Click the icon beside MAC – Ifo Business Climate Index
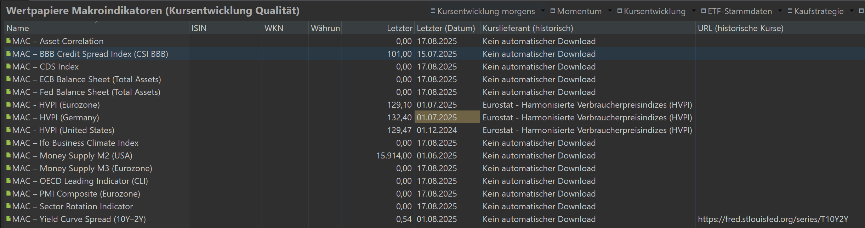 (8, 143)
